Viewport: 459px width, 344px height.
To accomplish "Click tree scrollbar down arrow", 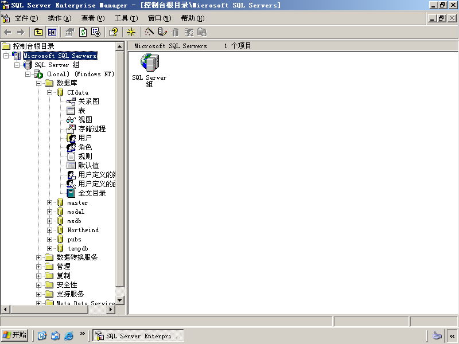I will coord(120,300).
